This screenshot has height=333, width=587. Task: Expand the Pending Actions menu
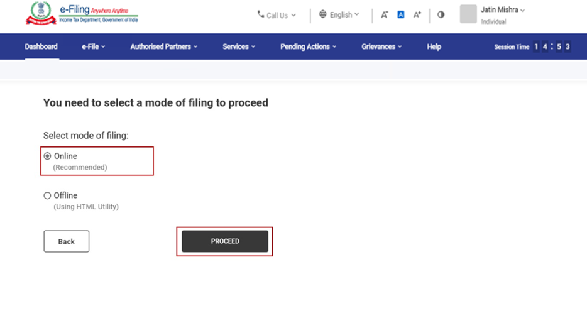[x=308, y=46]
